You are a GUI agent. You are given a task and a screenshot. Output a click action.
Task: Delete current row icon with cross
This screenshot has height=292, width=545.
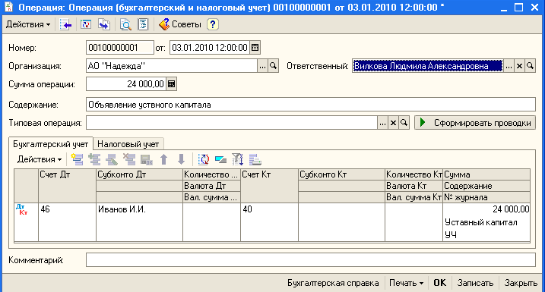point(129,159)
